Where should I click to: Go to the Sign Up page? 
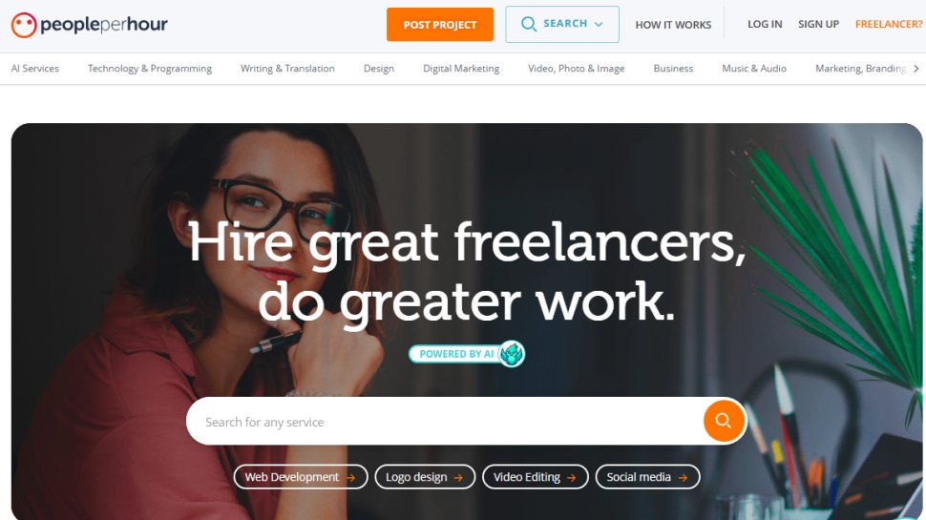click(x=818, y=24)
